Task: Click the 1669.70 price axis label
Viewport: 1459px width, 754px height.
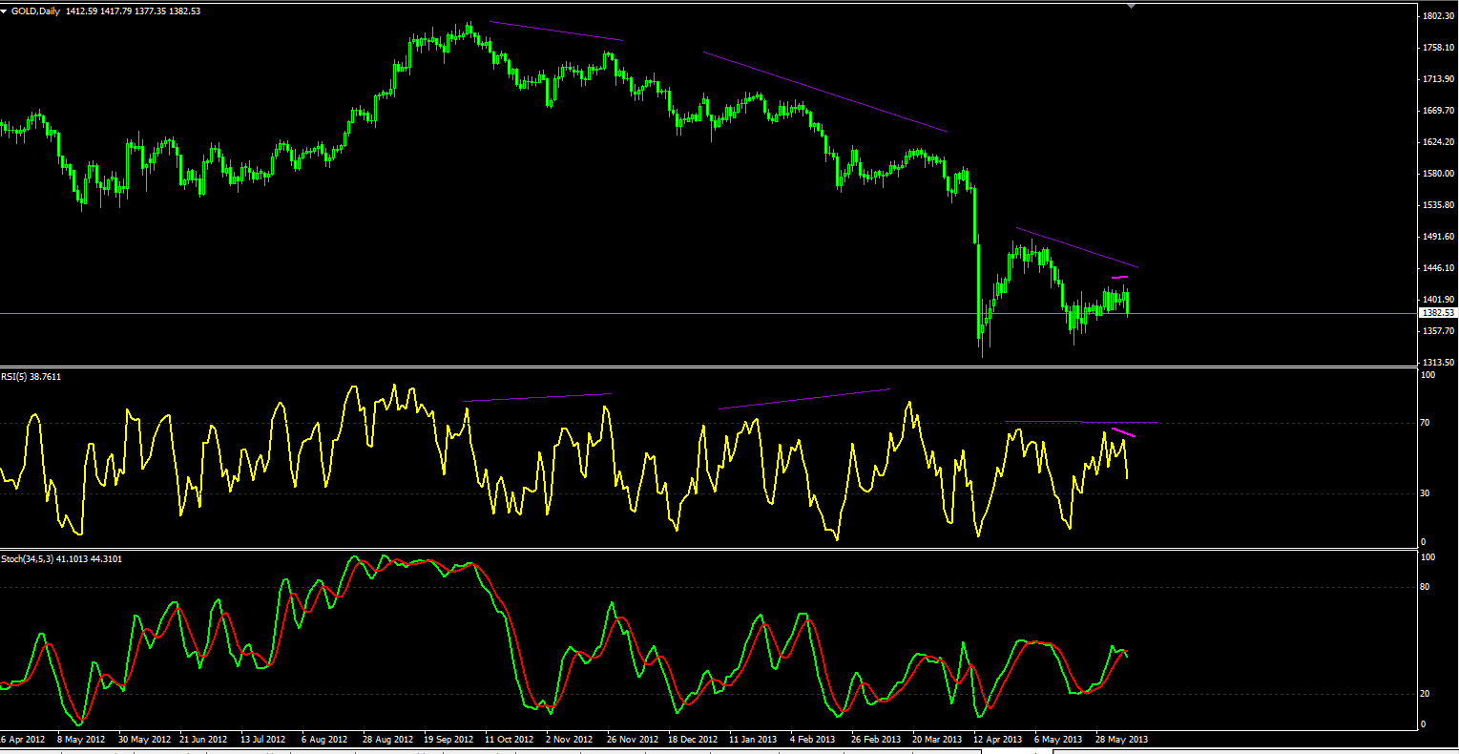Action: (x=1437, y=111)
